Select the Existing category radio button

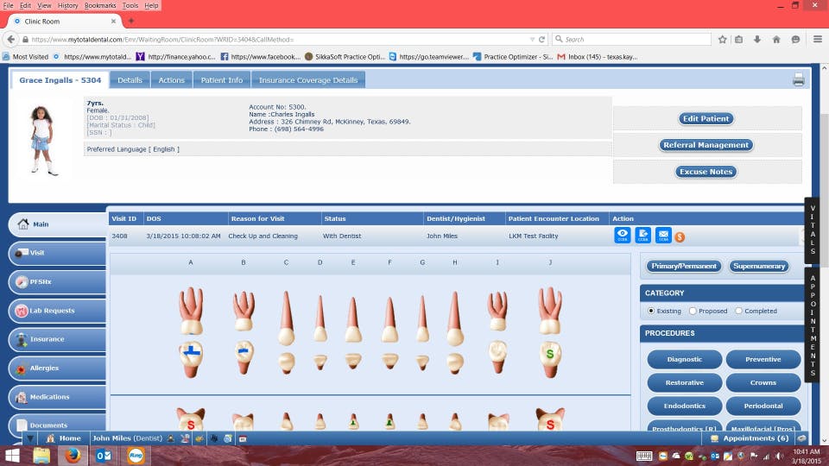pos(651,311)
